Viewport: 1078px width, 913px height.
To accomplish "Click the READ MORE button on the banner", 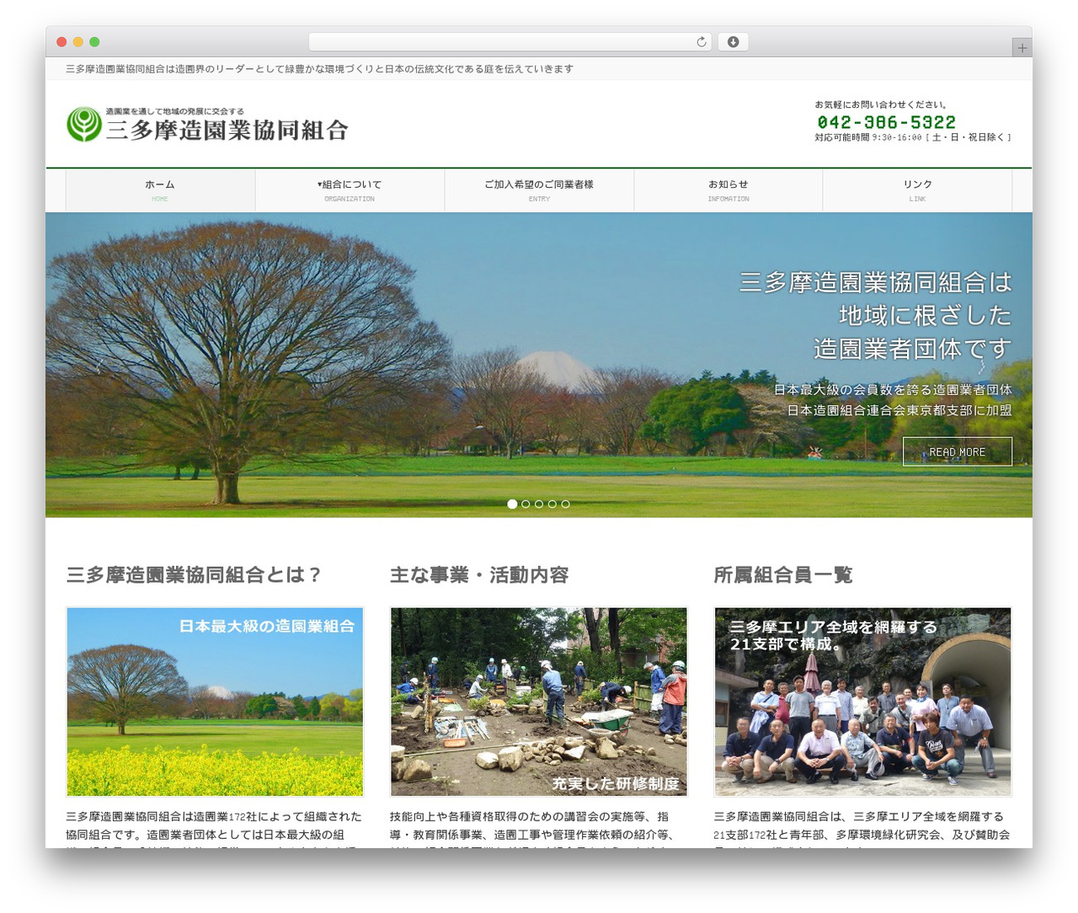I will tap(958, 451).
